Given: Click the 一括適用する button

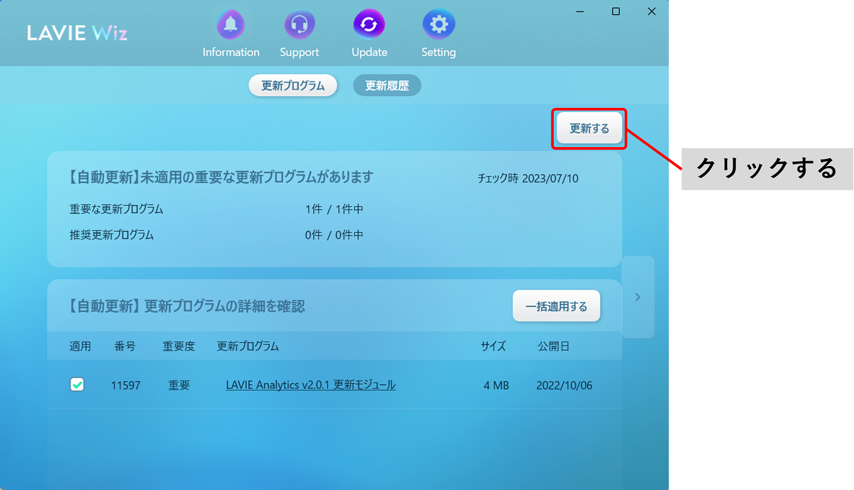Looking at the screenshot, I should click(556, 306).
